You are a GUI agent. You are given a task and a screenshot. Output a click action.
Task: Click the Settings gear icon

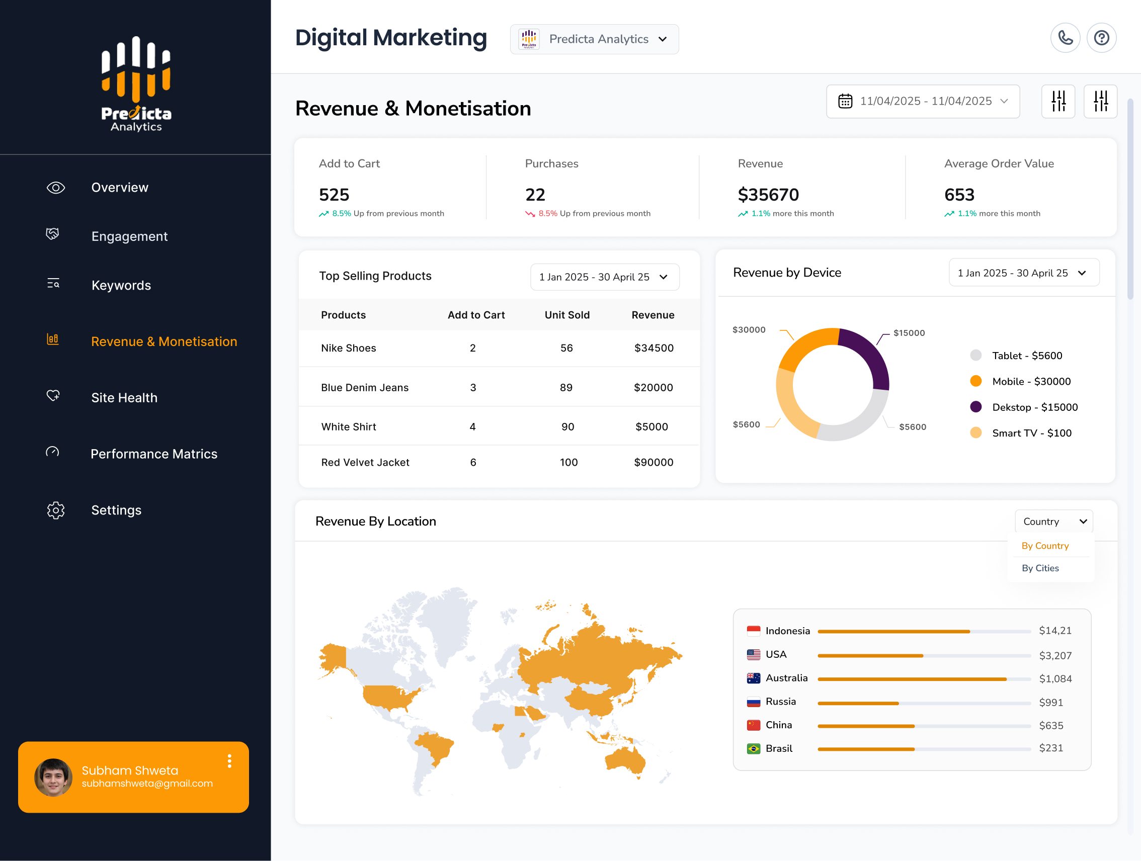point(56,510)
